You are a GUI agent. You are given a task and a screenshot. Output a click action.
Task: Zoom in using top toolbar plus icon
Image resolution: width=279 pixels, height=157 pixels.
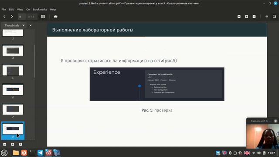[x=246, y=17]
